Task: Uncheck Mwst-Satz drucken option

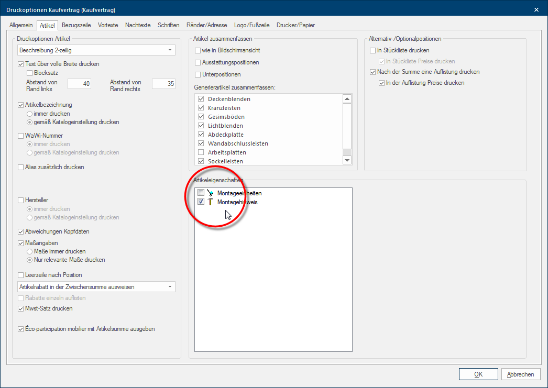Action: click(x=21, y=309)
